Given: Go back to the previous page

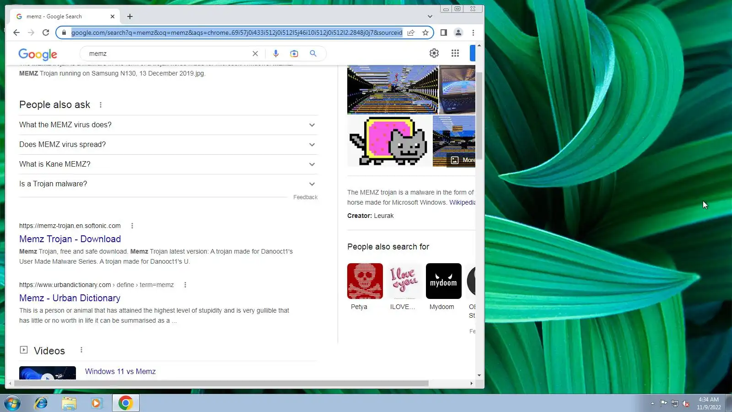Looking at the screenshot, I should [x=16, y=33].
